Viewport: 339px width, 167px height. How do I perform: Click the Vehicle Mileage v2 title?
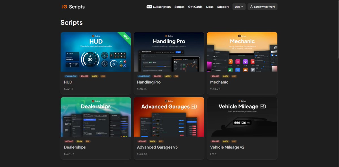pos(227,147)
